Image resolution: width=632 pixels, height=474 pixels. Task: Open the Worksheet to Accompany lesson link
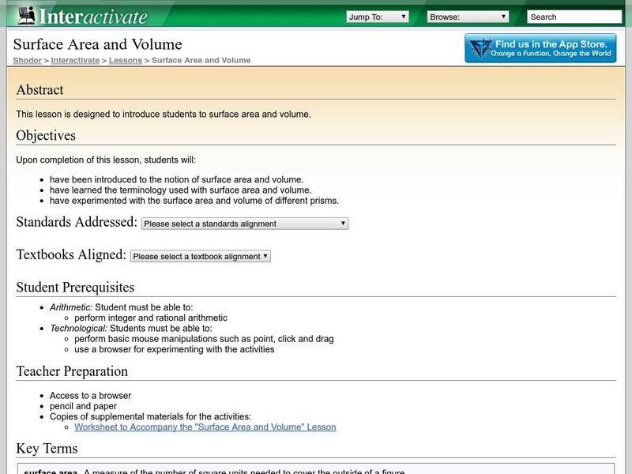(205, 427)
